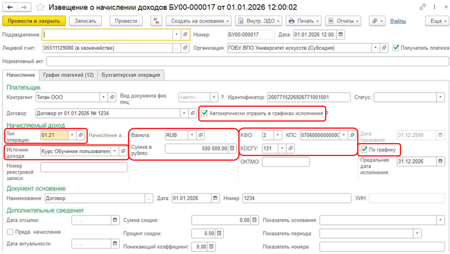Image resolution: width=450 pixels, height=254 pixels.
Task: Expand the Показатель основания dropdown
Action: [440, 220]
